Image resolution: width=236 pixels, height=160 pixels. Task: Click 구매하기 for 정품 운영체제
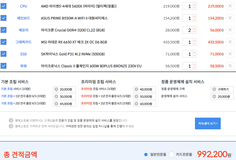point(222,89)
